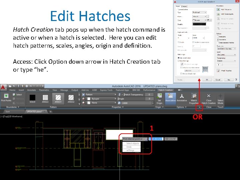Open the Home ribbon tab
Image resolution: width=240 pixels, height=180 pixels.
tap(12, 90)
